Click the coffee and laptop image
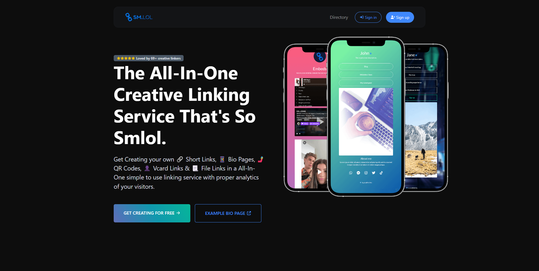The height and width of the screenshot is (271, 539). point(366,122)
